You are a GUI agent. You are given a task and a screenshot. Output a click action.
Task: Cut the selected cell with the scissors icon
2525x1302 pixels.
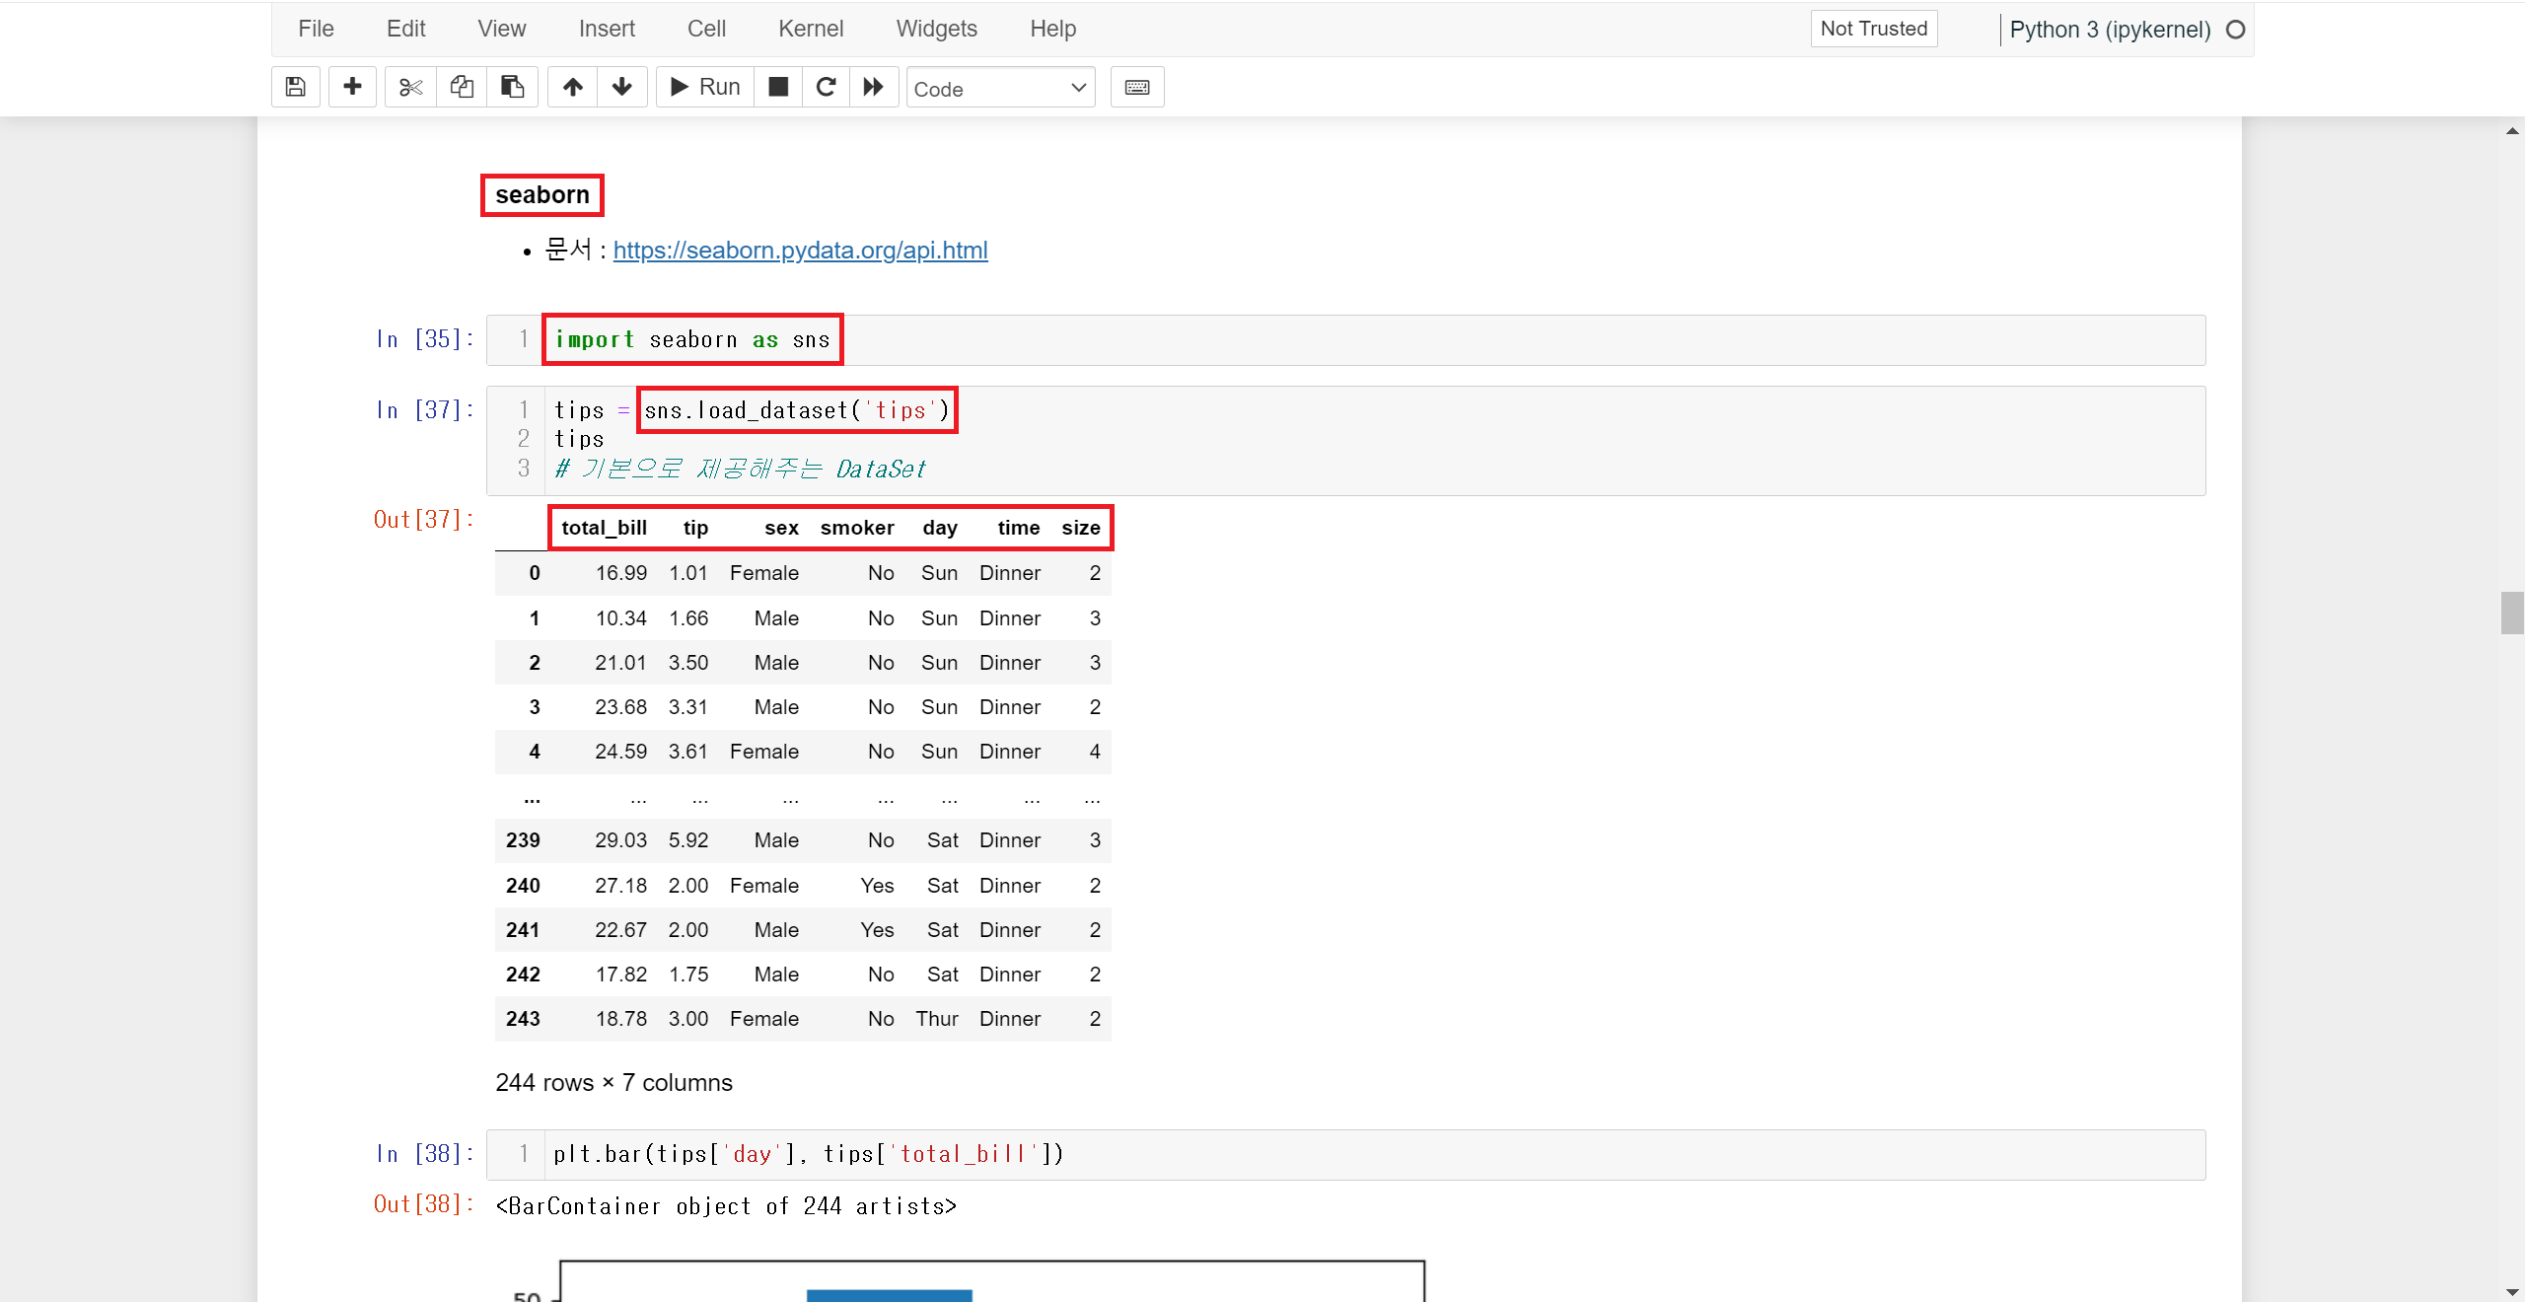point(410,87)
